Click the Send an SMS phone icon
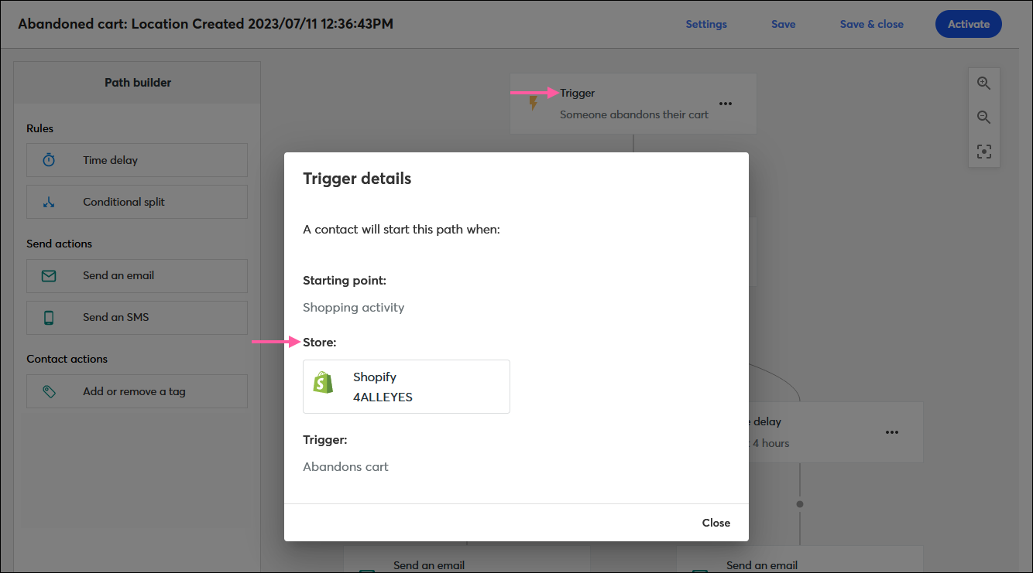The height and width of the screenshot is (573, 1033). tap(48, 318)
